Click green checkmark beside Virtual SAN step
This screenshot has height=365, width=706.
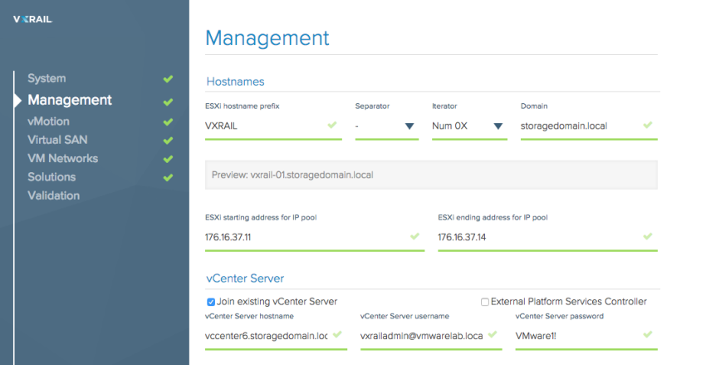pos(168,141)
